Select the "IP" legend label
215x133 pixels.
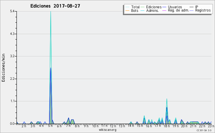tap(197, 7)
